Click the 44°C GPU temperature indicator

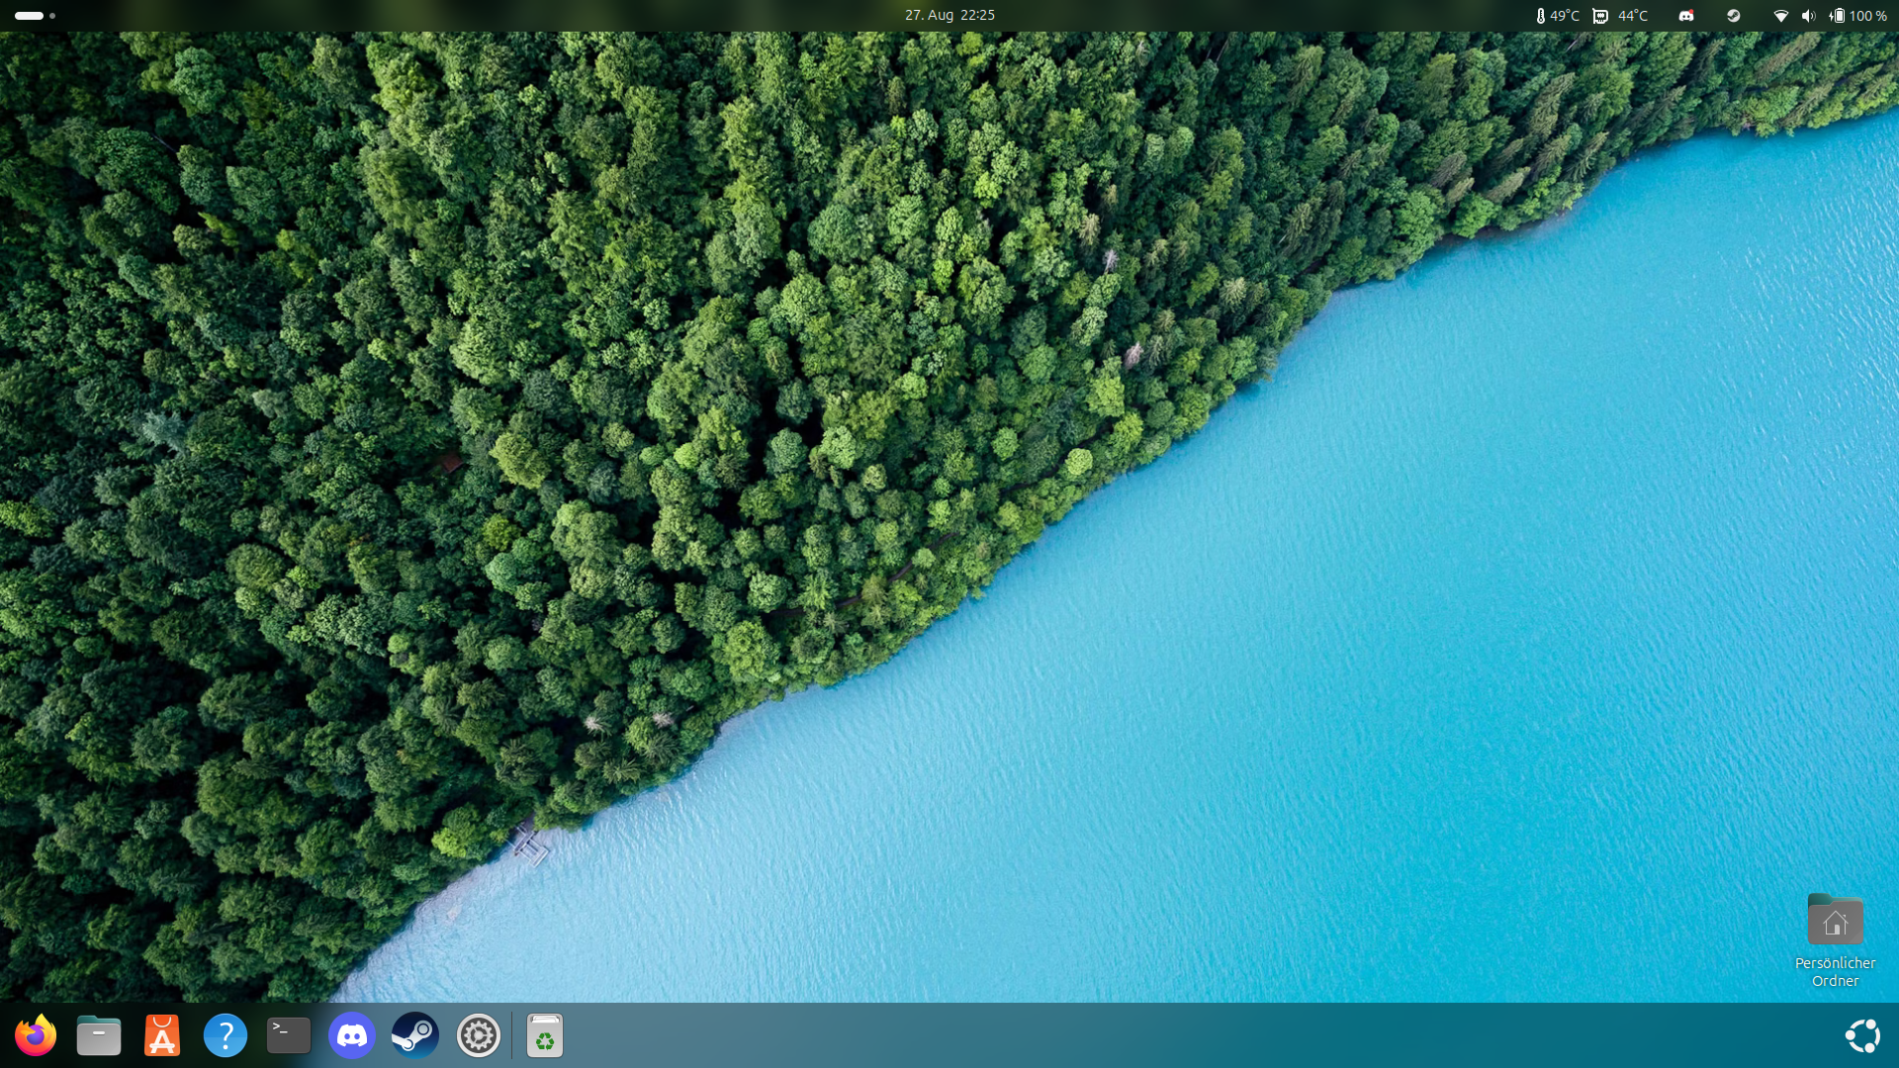[x=1621, y=15]
